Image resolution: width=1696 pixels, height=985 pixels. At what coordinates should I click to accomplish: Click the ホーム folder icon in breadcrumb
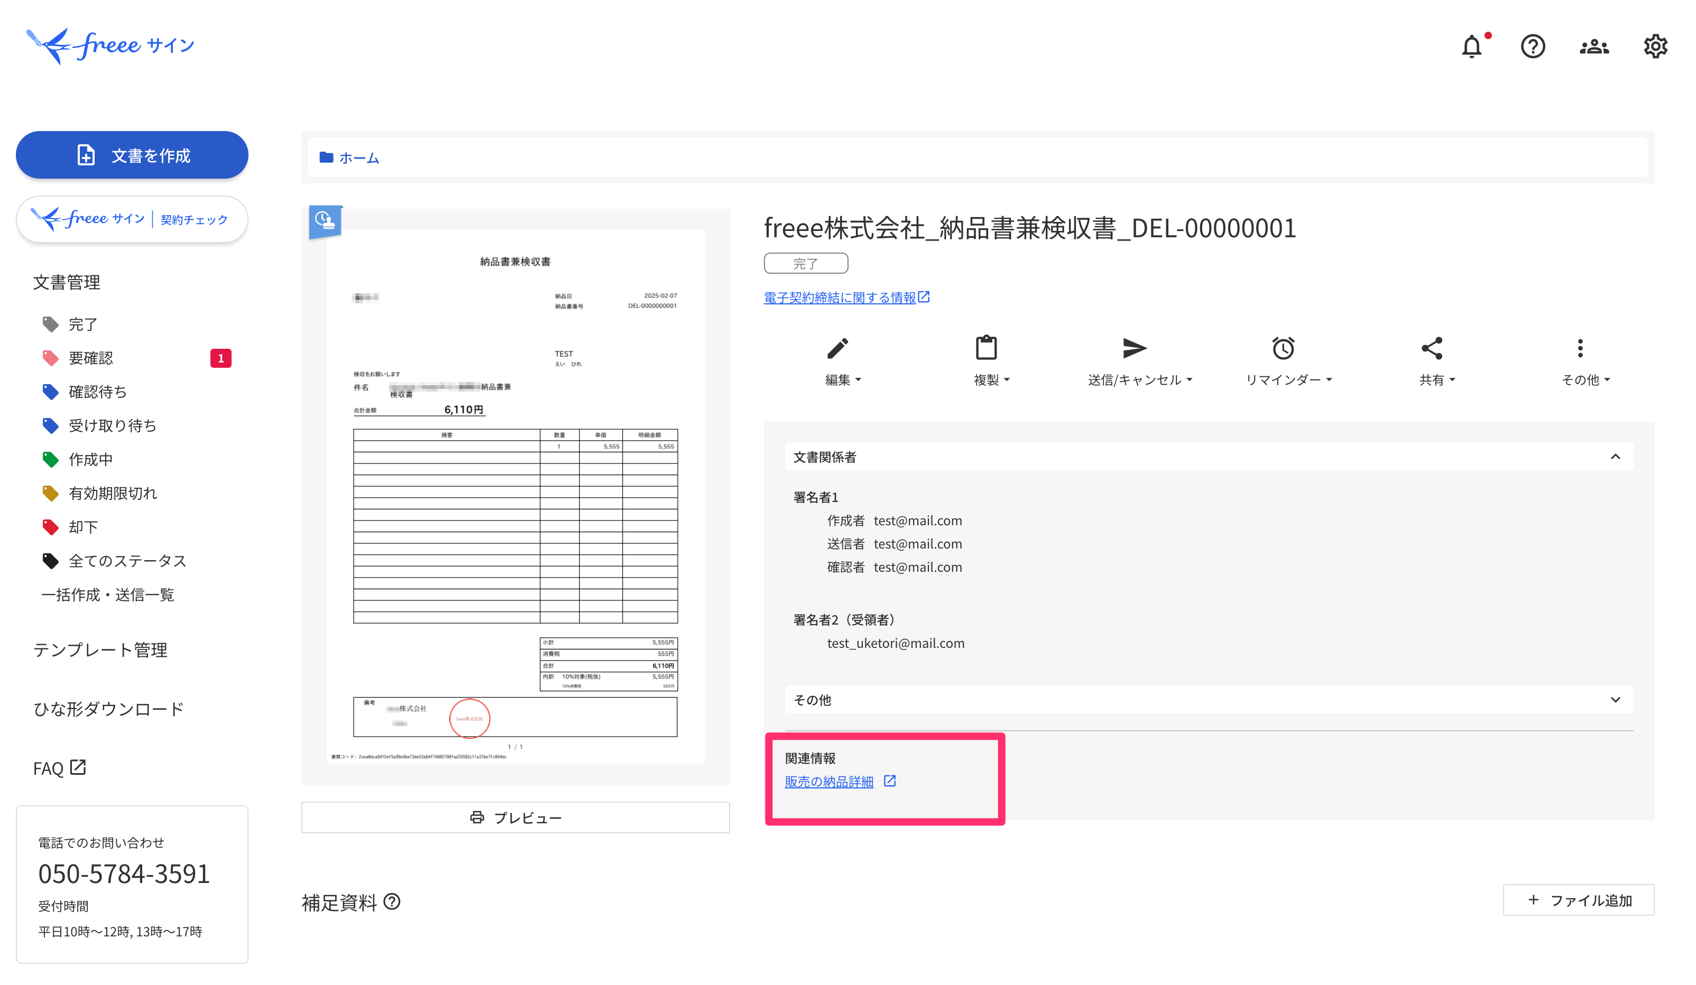326,157
